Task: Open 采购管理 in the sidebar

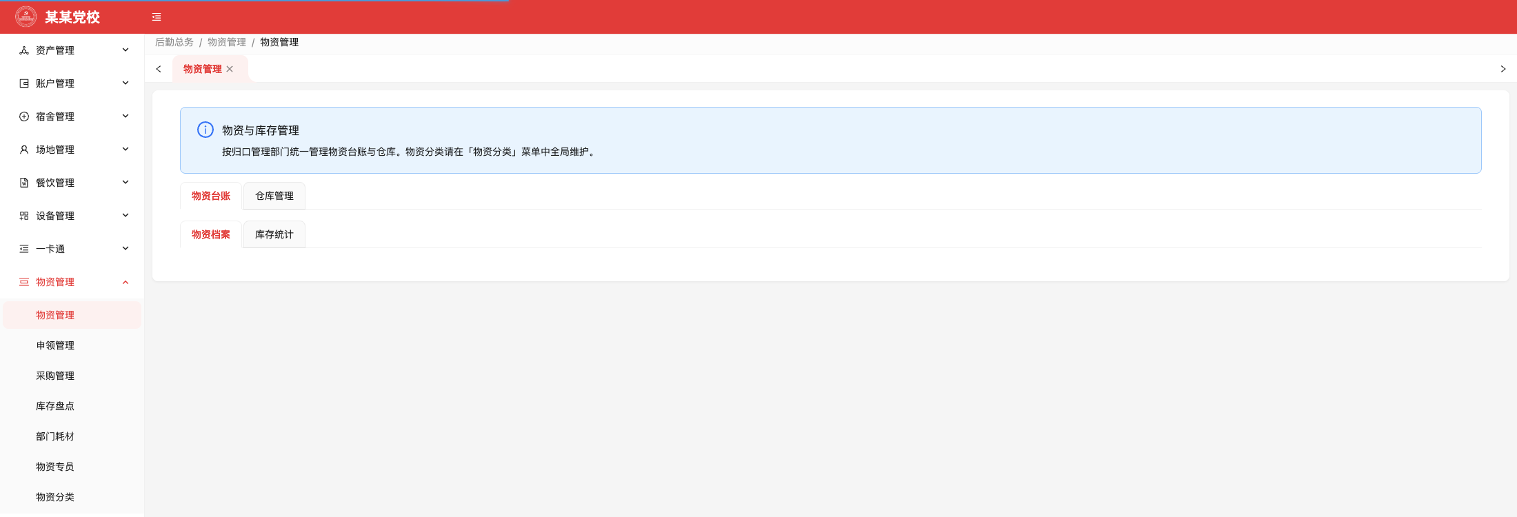Action: pyautogui.click(x=72, y=376)
